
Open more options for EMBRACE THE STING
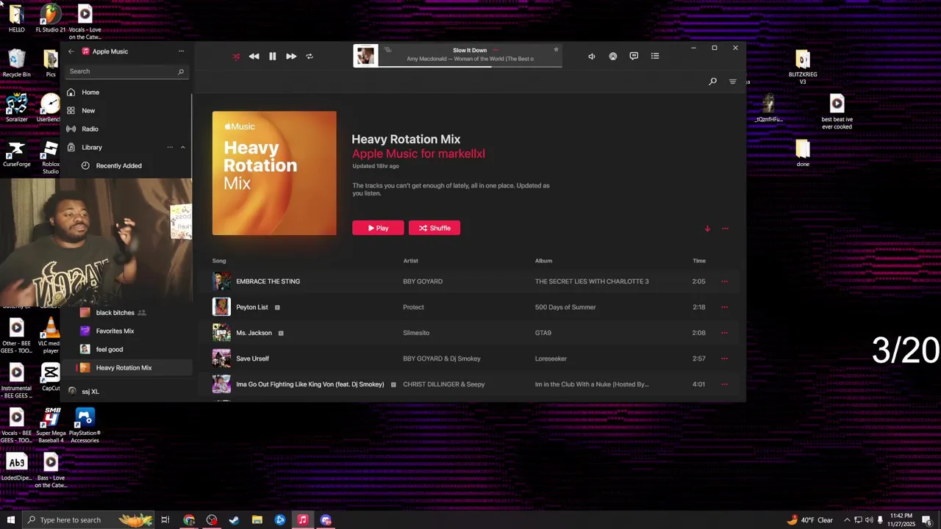pos(724,281)
